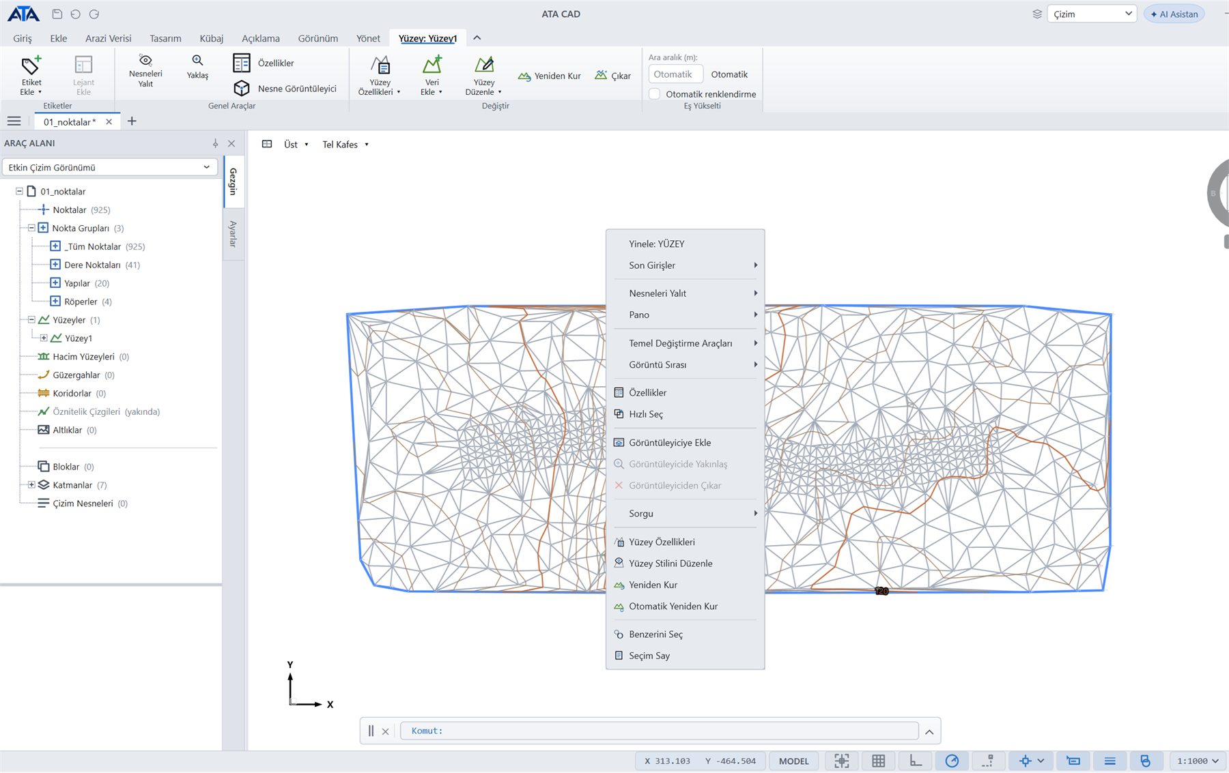Switch to the Ayarlar side tab

233,234
